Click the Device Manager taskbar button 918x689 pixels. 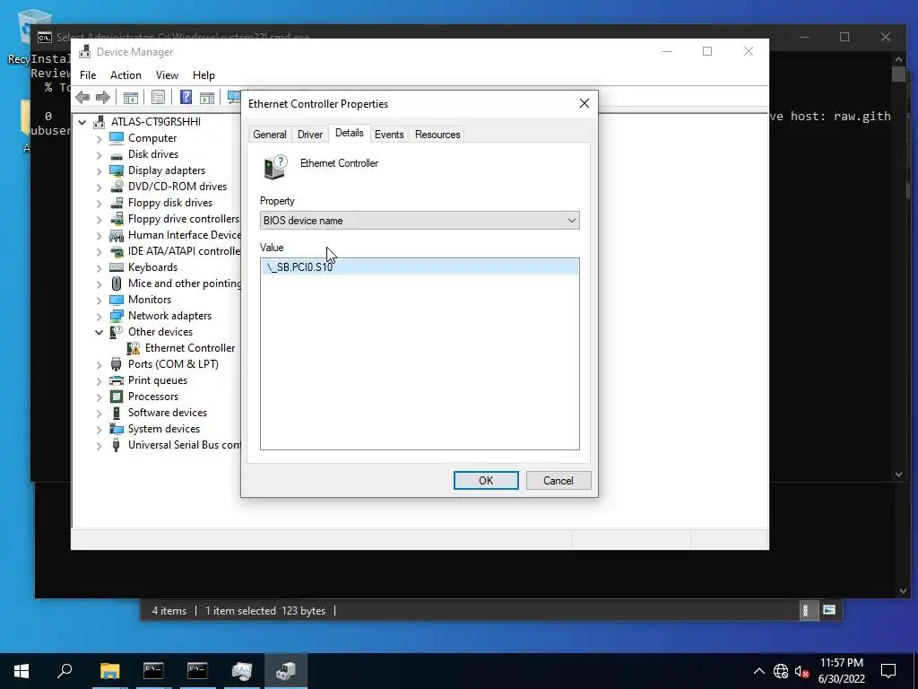(286, 671)
